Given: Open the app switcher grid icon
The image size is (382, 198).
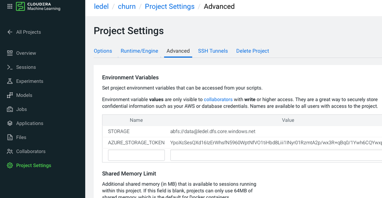Looking at the screenshot, I should (x=10, y=6).
